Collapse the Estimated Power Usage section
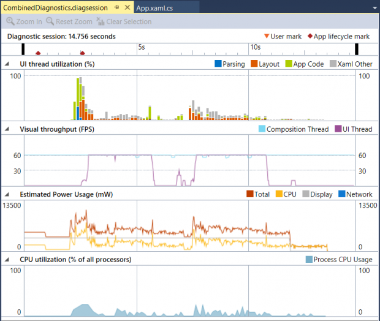Viewport: 380px width, 321px height. pyautogui.click(x=7, y=194)
